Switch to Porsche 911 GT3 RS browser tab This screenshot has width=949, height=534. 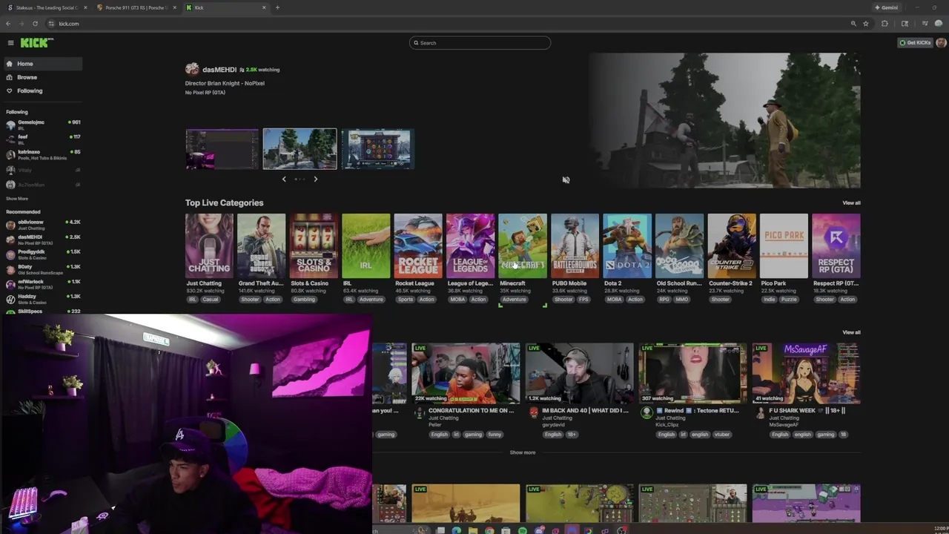[136, 7]
